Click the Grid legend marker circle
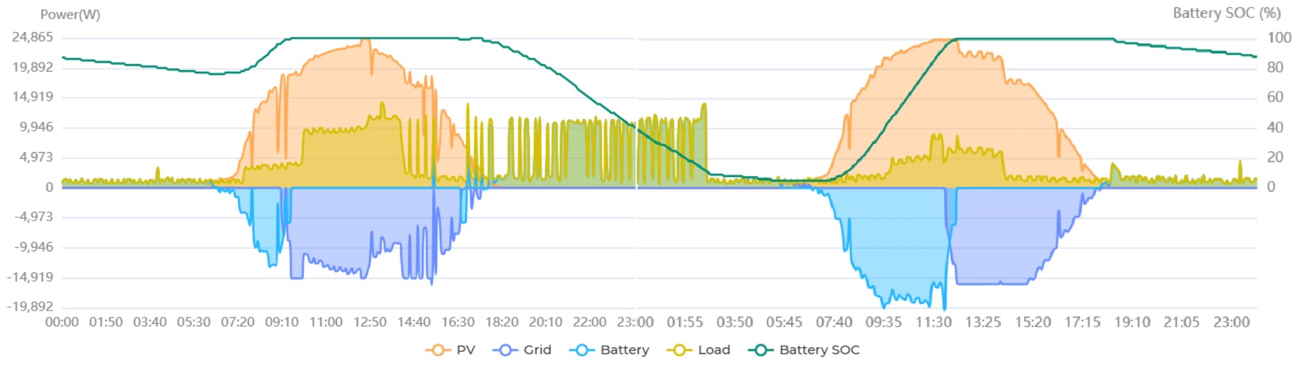The width and height of the screenshot is (1298, 366). (x=505, y=350)
